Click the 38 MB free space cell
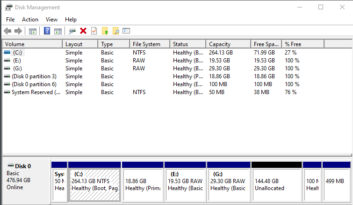The height and width of the screenshot is (205, 353). [x=261, y=92]
